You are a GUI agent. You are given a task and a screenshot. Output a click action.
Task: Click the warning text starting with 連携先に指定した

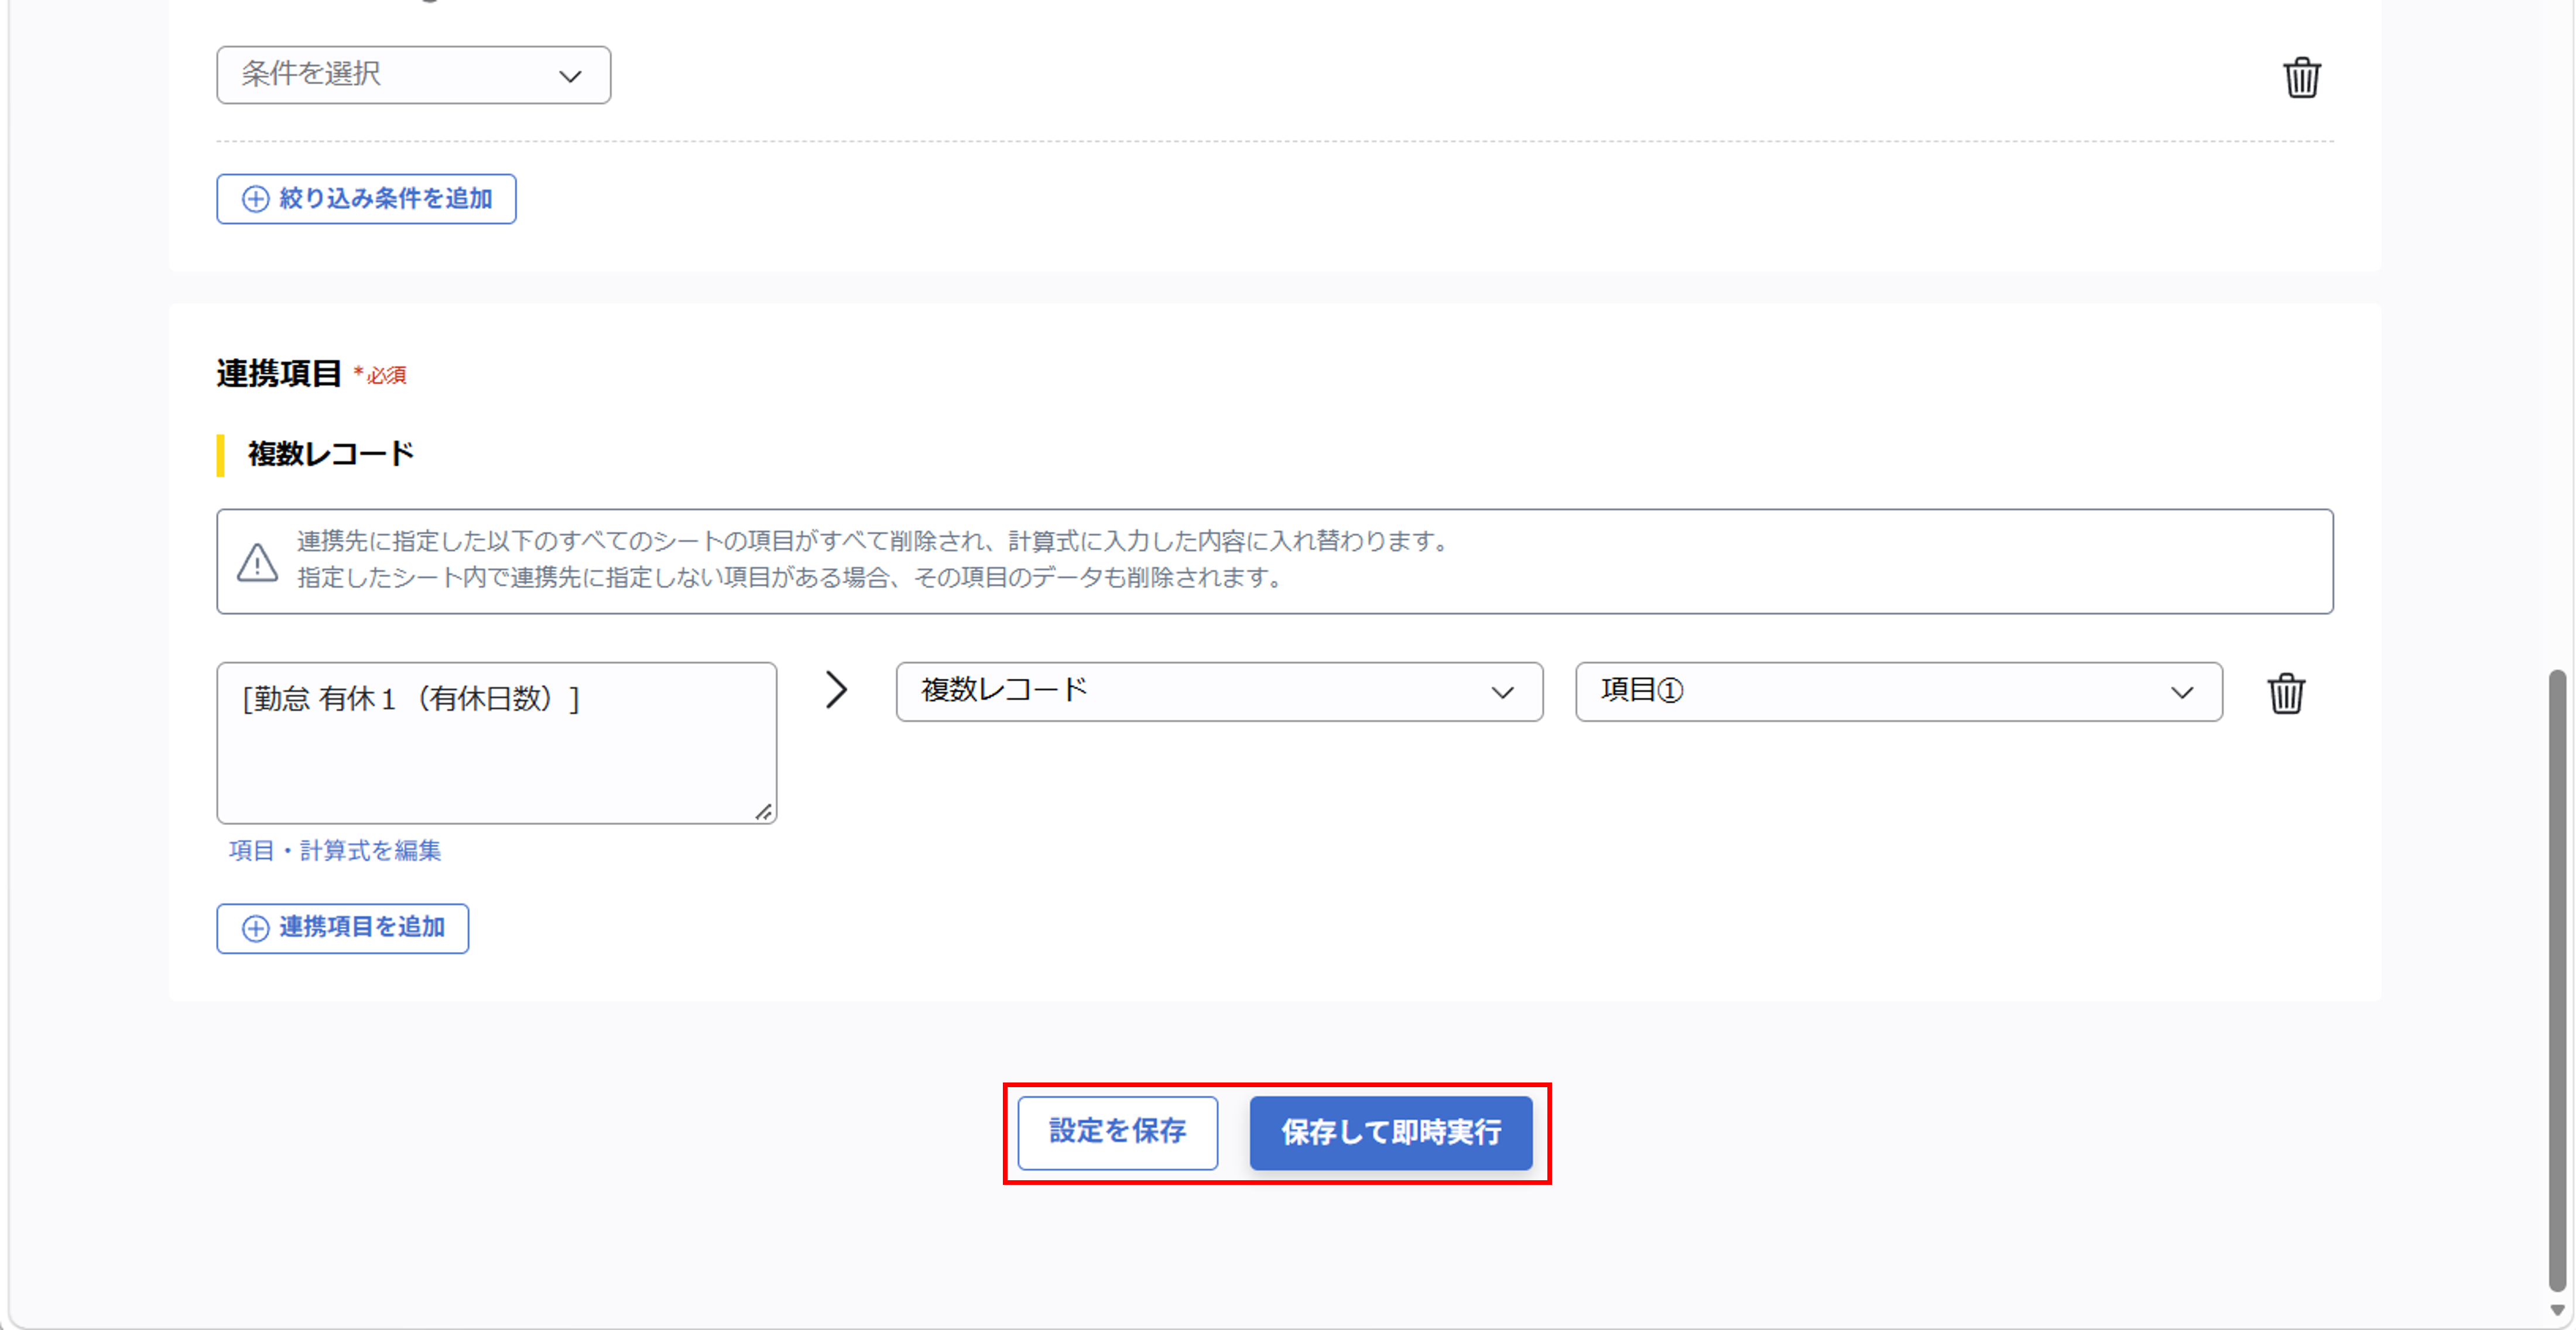873,541
